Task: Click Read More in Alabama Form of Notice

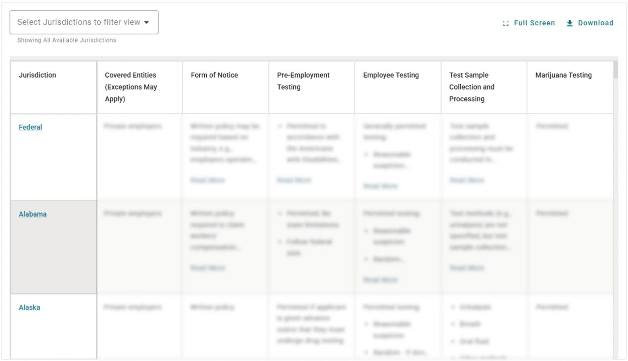Action: pos(208,268)
